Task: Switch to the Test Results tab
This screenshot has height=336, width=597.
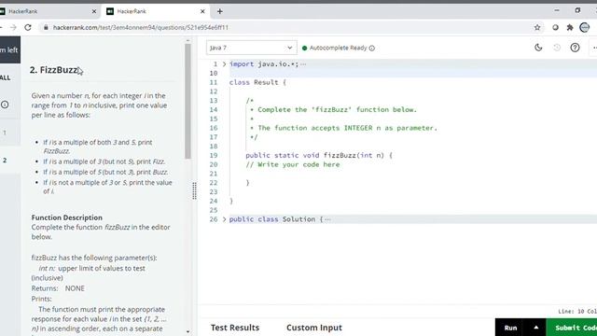Action: click(x=235, y=328)
